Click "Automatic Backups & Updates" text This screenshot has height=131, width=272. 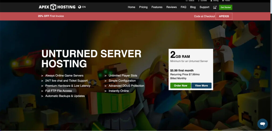65,96
